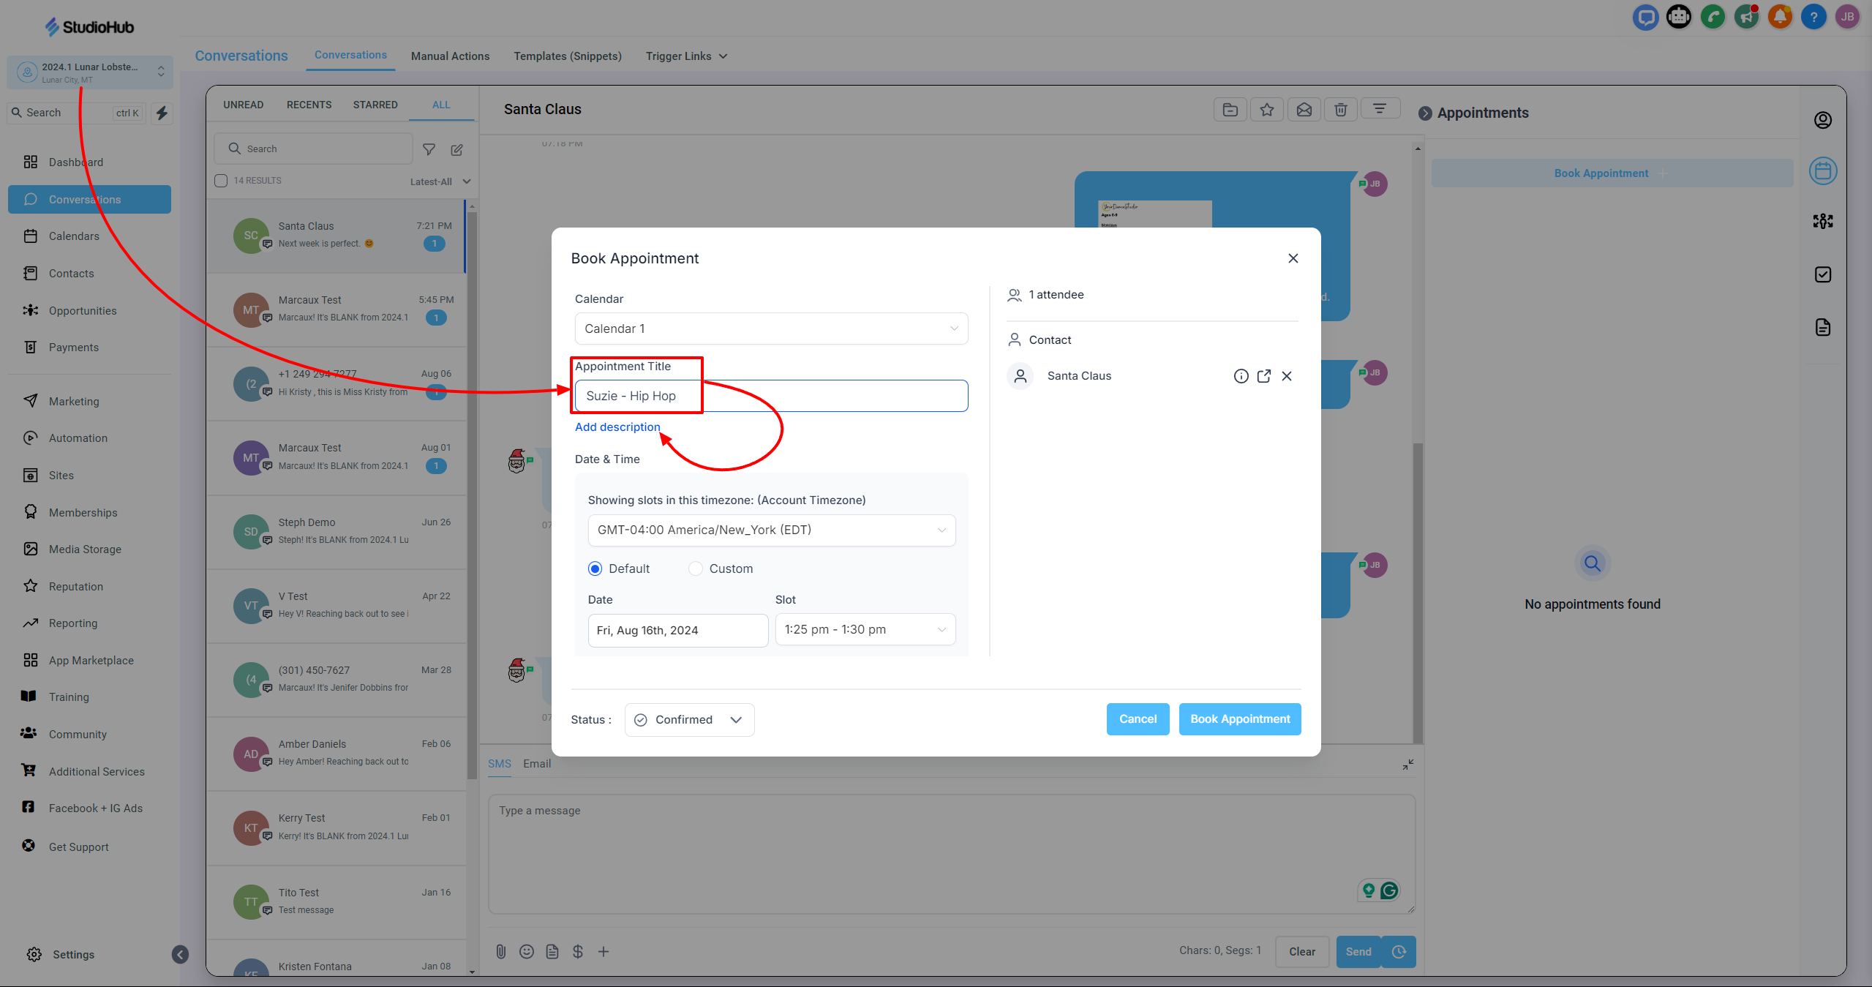Remove Santa Claus attendee with X icon

point(1287,376)
